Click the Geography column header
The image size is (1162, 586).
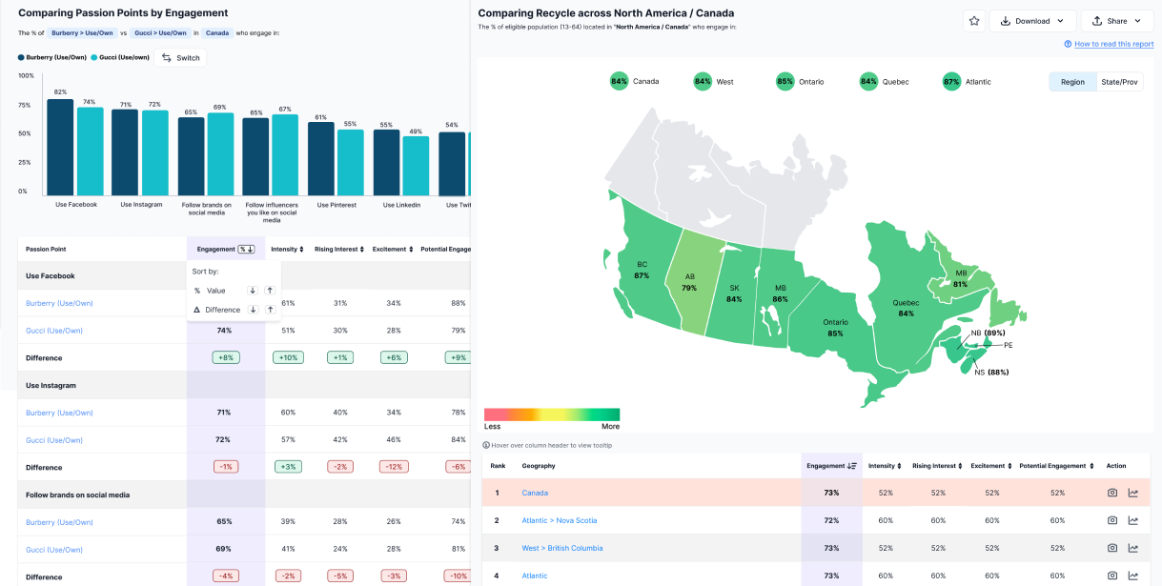click(539, 466)
